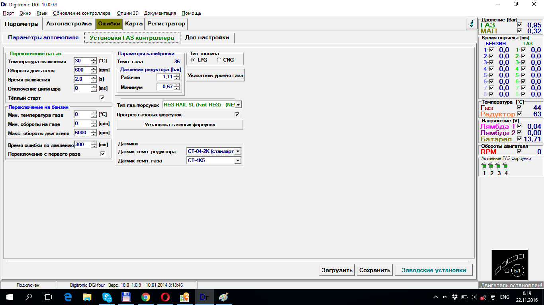Toggle the RPM display checkbox

pyautogui.click(x=519, y=151)
